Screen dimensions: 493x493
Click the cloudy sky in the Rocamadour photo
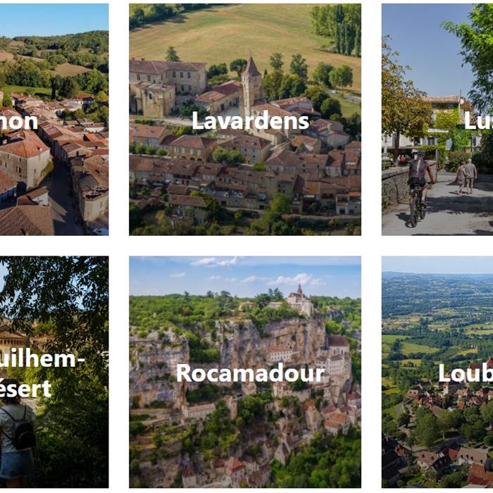click(x=245, y=276)
